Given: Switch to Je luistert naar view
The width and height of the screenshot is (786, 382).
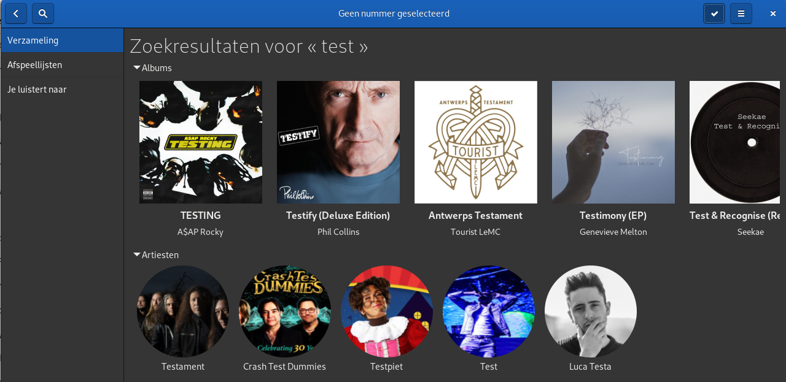Looking at the screenshot, I should tap(62, 90).
